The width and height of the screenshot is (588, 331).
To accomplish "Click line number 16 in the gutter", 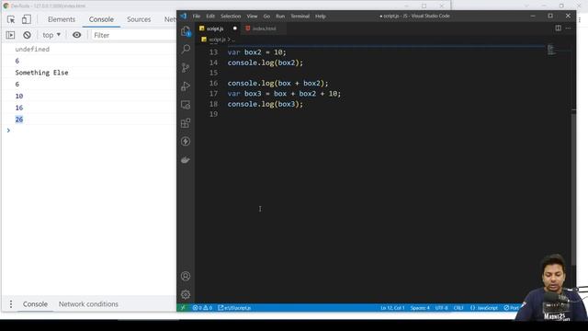I will (x=213, y=83).
